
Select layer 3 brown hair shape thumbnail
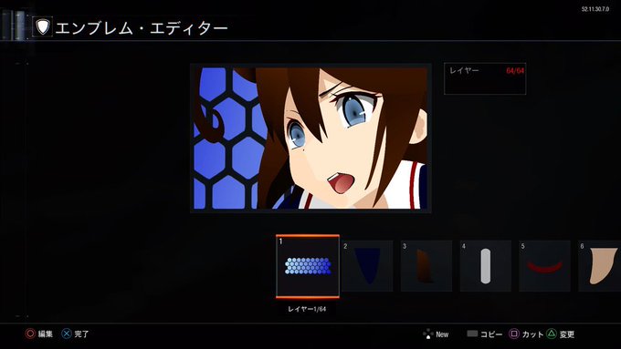coord(426,266)
